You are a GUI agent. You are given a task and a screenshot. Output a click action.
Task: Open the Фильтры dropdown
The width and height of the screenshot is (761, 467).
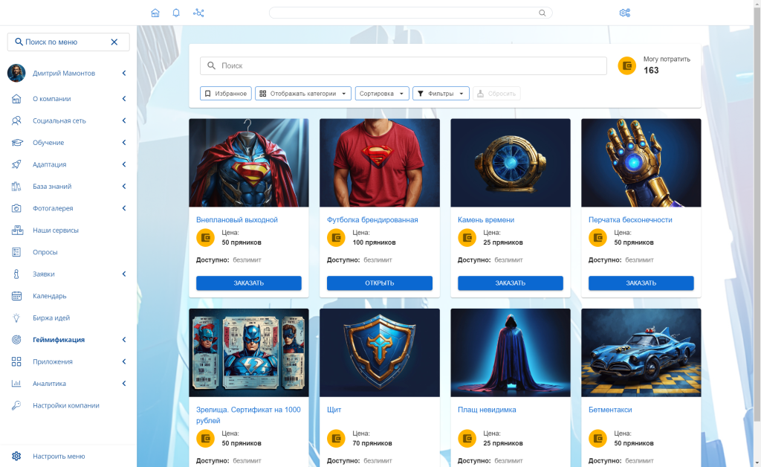click(441, 94)
